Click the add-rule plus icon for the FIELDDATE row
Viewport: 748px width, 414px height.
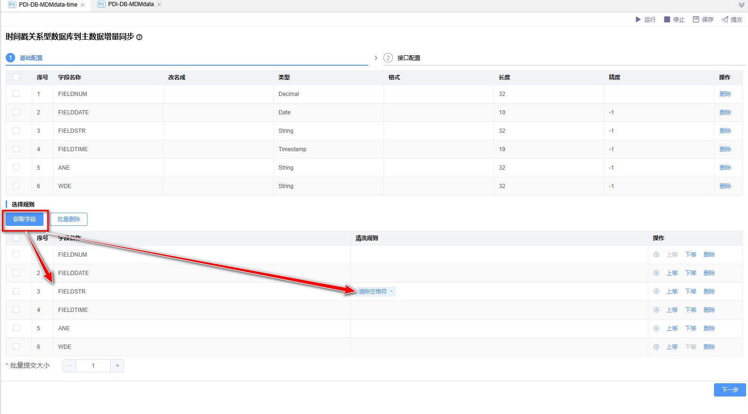pyautogui.click(x=656, y=273)
